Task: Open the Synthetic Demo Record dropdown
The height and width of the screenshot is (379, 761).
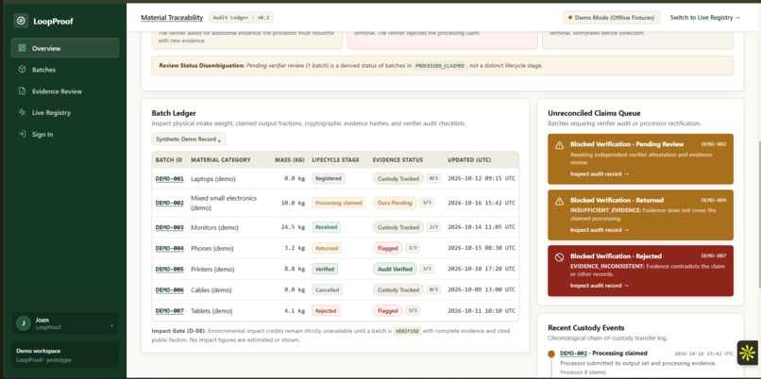Action: point(188,140)
